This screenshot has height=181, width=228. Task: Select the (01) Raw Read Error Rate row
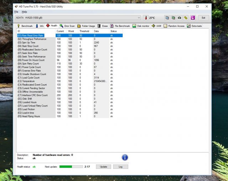coord(70,35)
